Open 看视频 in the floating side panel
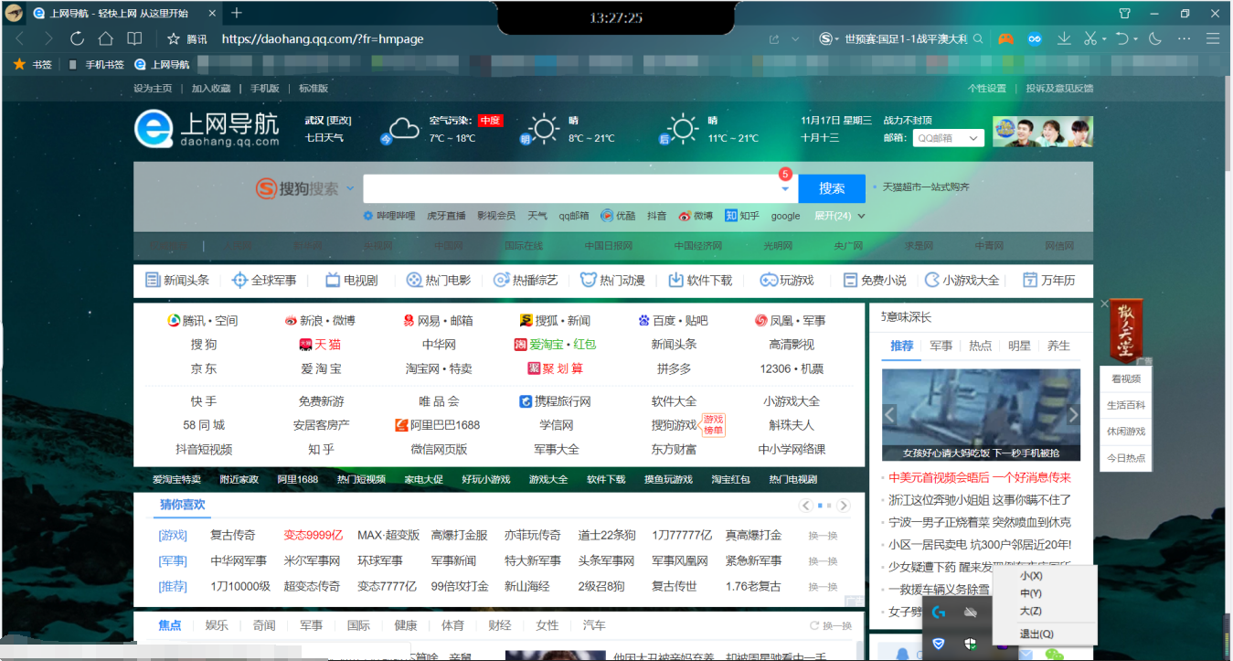This screenshot has height=661, width=1233. tap(1125, 378)
